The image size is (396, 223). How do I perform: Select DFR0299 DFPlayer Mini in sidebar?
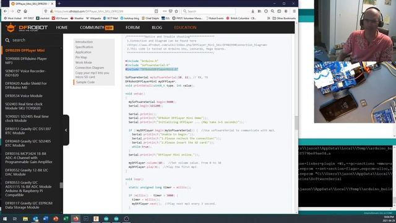(x=25, y=50)
